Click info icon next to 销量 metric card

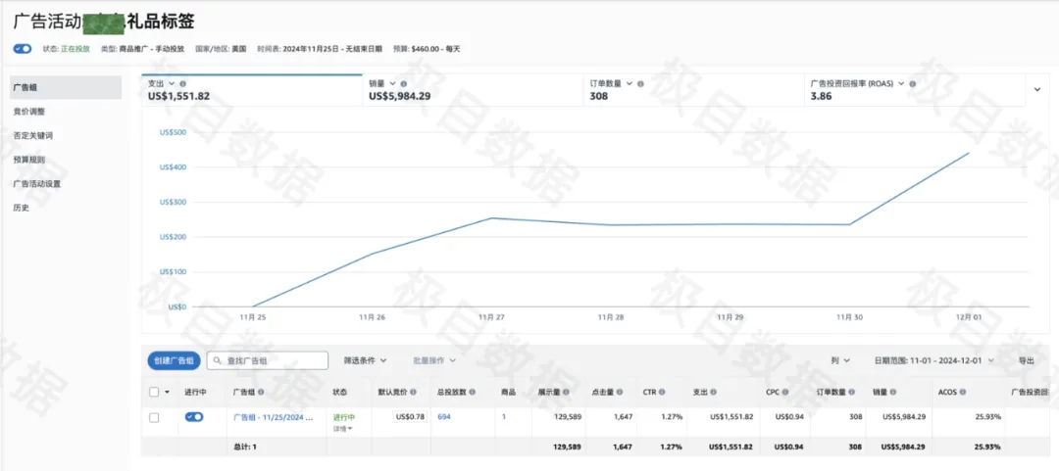point(403,83)
